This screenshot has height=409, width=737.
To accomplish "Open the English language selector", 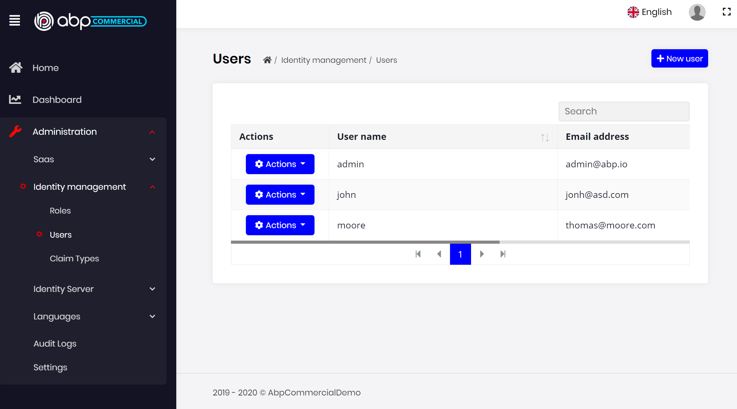I will (x=649, y=12).
